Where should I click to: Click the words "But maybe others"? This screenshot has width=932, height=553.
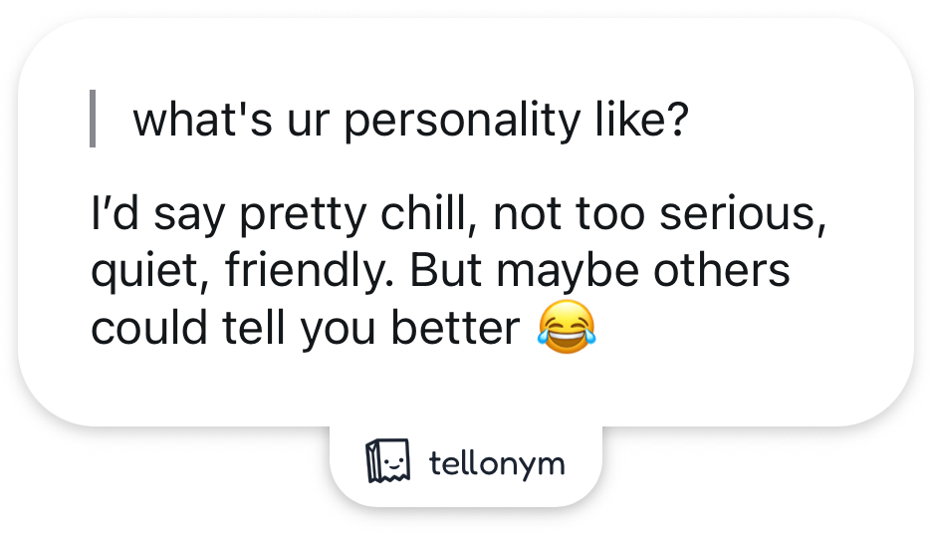point(600,271)
